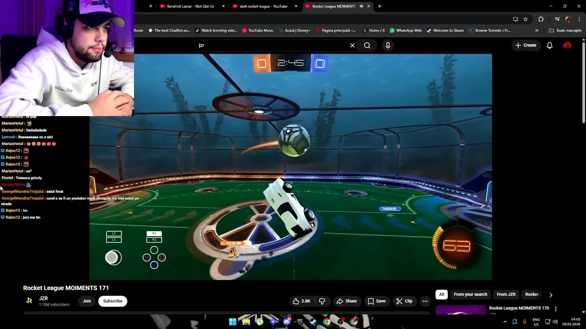Open OBS Studio from the taskbar

(x=340, y=322)
